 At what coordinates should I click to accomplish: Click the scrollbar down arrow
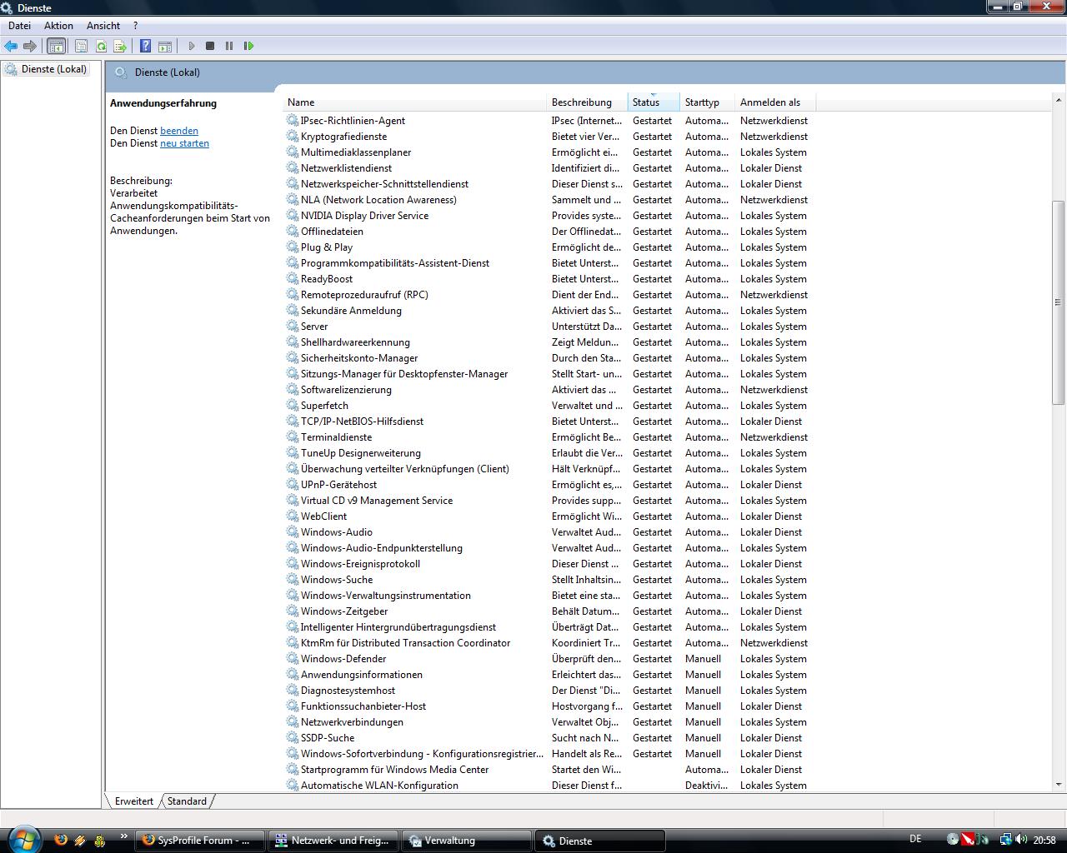click(1058, 785)
